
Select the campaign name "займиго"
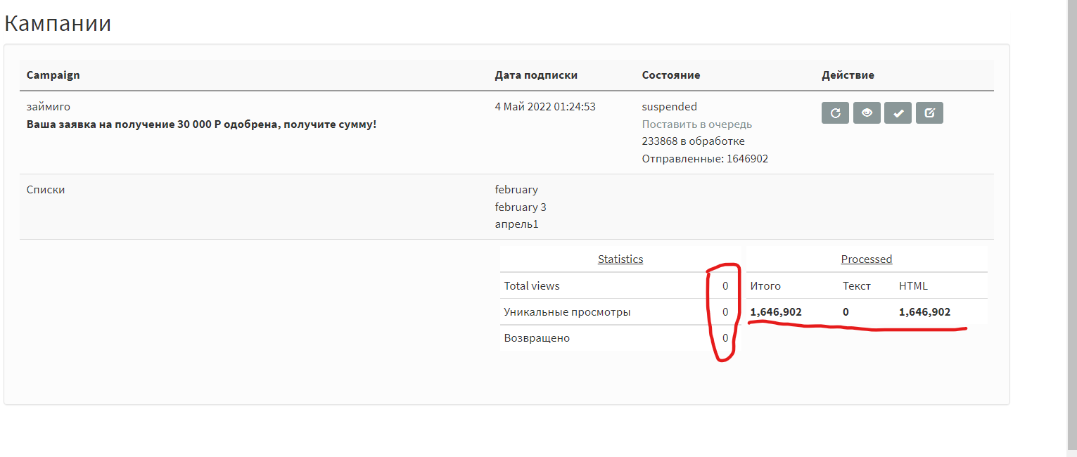49,107
